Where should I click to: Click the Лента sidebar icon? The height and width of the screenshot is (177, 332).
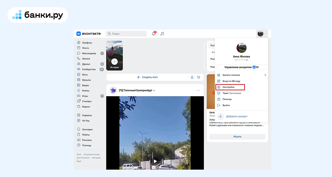(x=79, y=48)
